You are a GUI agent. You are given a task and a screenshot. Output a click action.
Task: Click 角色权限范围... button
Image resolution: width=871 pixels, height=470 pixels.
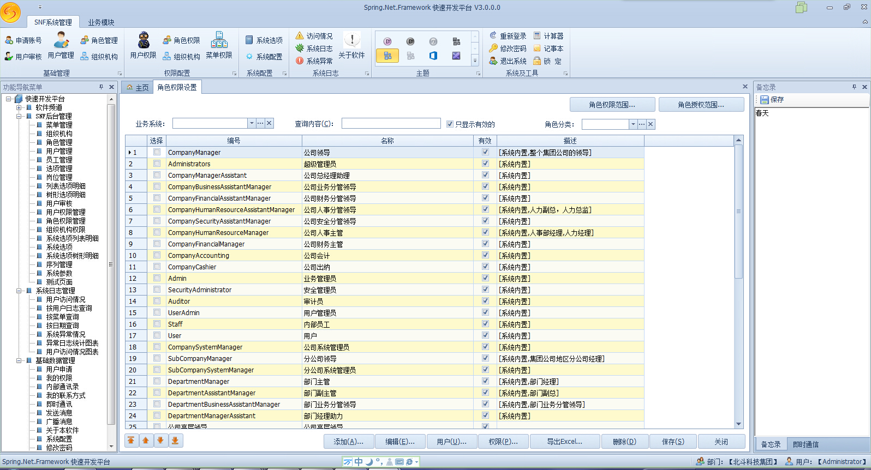pyautogui.click(x=612, y=105)
